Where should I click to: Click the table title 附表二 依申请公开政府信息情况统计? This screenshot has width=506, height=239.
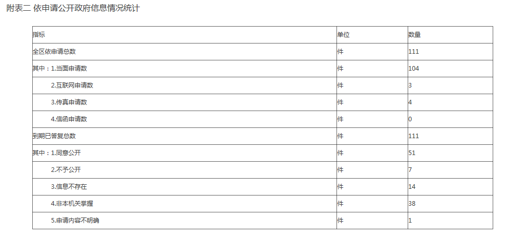point(73,9)
